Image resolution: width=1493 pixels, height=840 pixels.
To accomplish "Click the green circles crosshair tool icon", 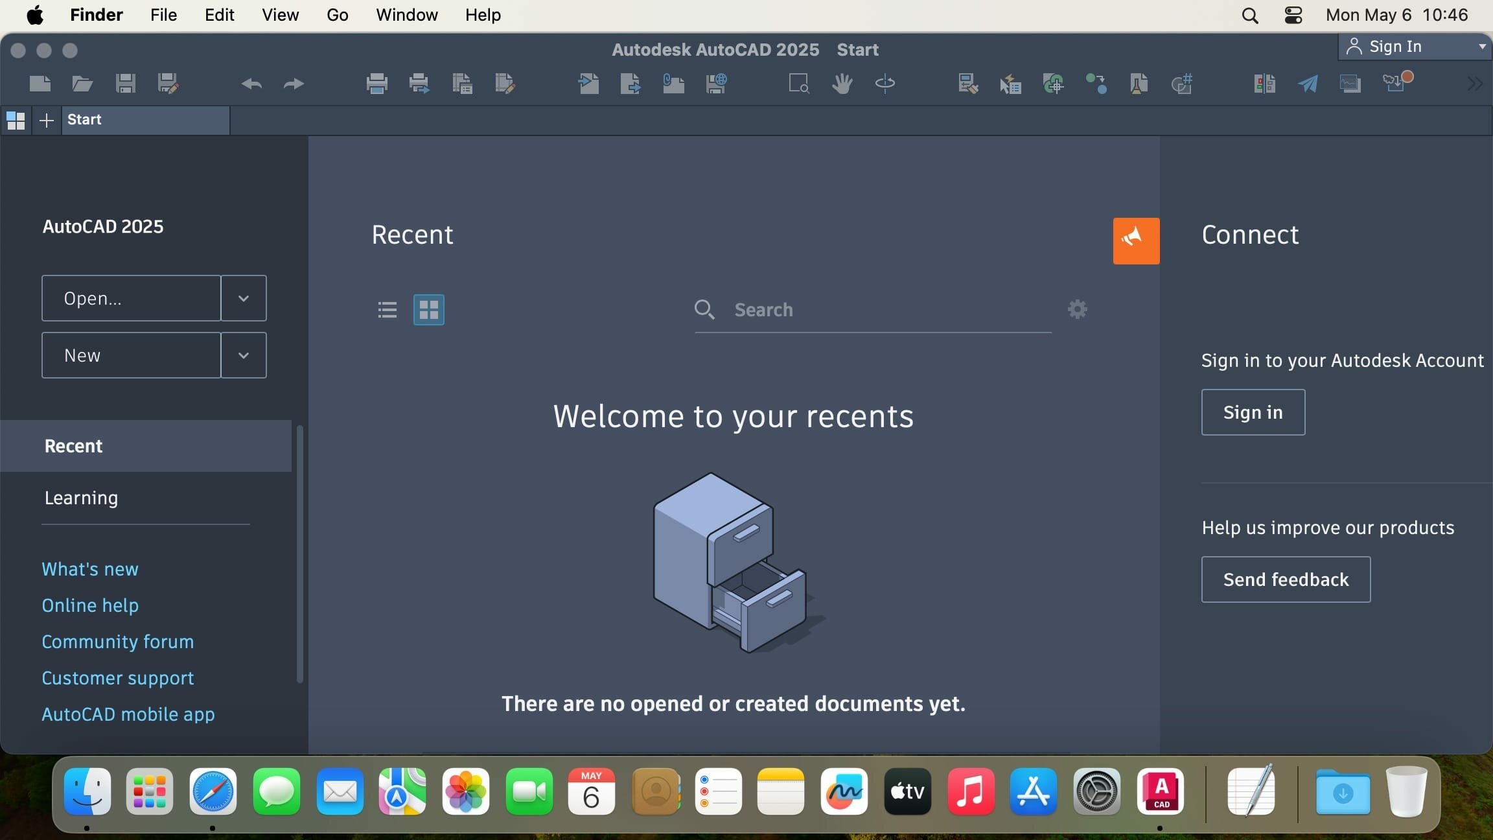I will [x=1053, y=84].
